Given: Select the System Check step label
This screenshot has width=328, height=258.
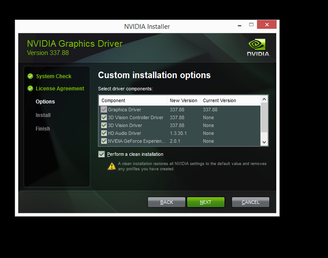Looking at the screenshot, I should pos(54,76).
